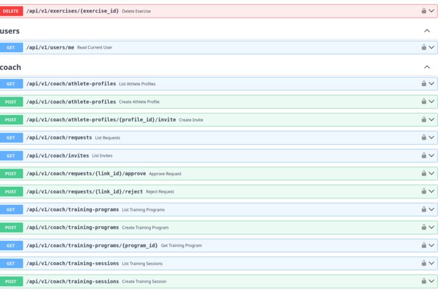Click lock icon on Create Athlete Profile row
The width and height of the screenshot is (438, 292).
[424, 101]
